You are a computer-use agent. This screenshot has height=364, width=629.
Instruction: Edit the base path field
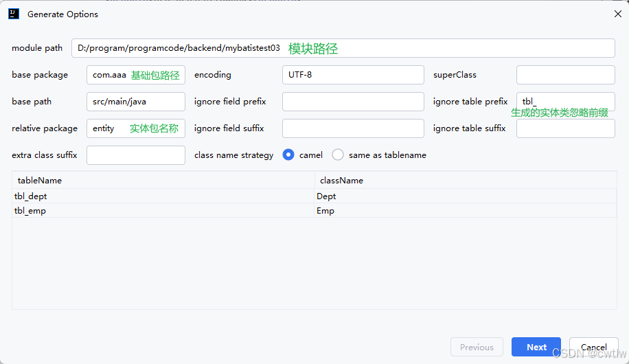click(x=135, y=102)
